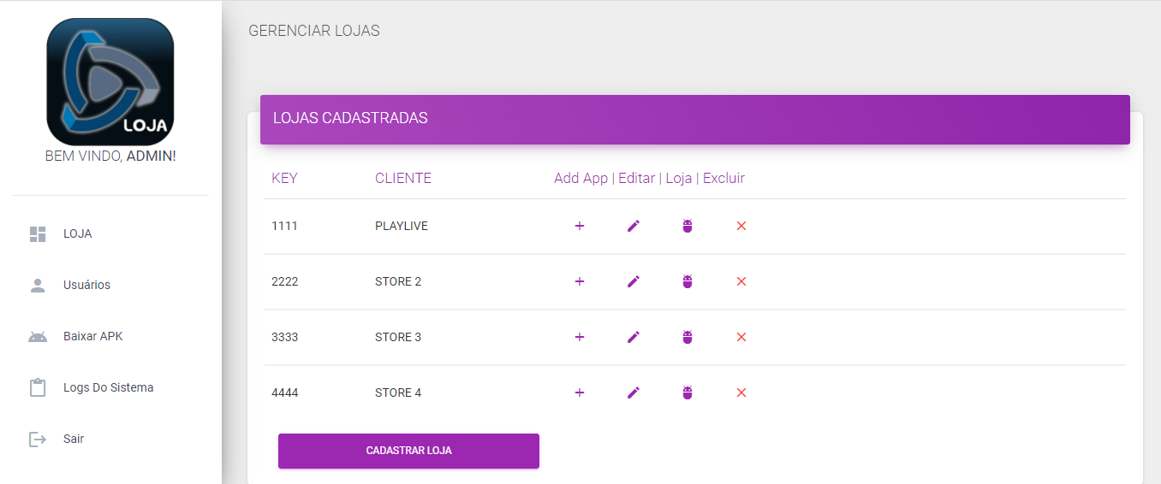This screenshot has height=484, width=1161.
Task: Open the Android store icon for STORE 4
Action: (688, 393)
